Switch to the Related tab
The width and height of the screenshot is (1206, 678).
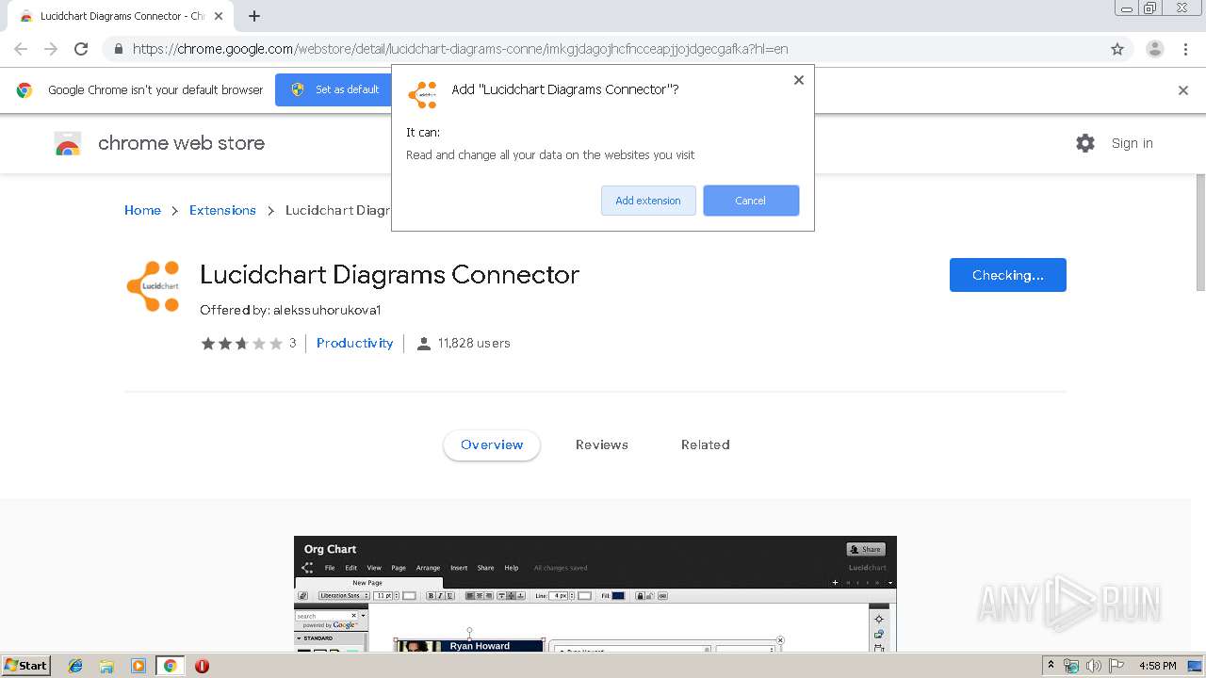[706, 444]
